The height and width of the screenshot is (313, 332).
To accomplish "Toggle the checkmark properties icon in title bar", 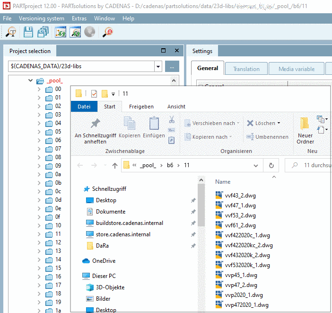I will [x=94, y=93].
